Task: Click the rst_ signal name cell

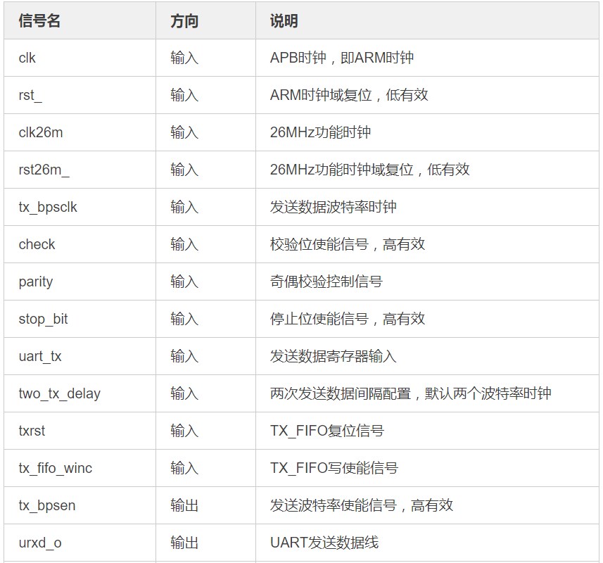Action: pos(30,95)
